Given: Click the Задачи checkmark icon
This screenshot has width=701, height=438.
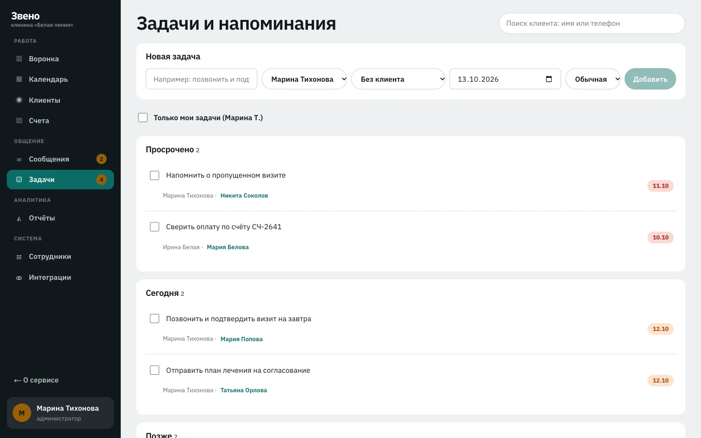Looking at the screenshot, I should point(19,180).
